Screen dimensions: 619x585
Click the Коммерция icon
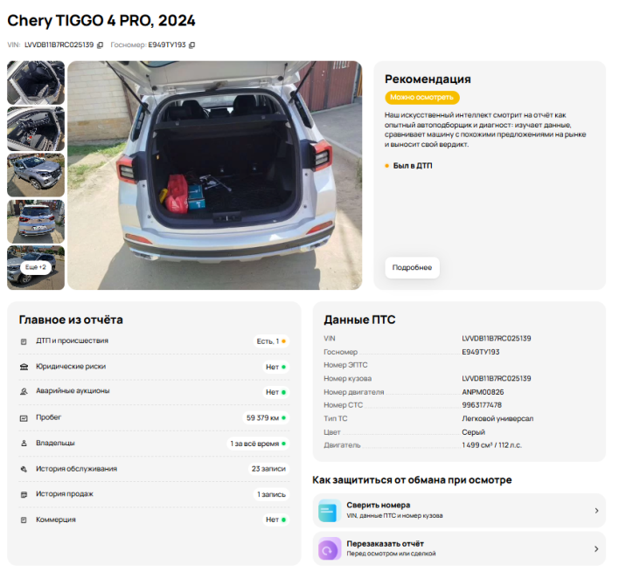24,520
